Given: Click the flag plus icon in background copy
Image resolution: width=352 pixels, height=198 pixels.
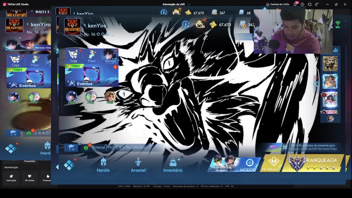Looking at the screenshot, I should (x=13, y=133).
